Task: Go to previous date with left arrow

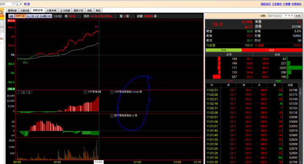Action: [289, 16]
